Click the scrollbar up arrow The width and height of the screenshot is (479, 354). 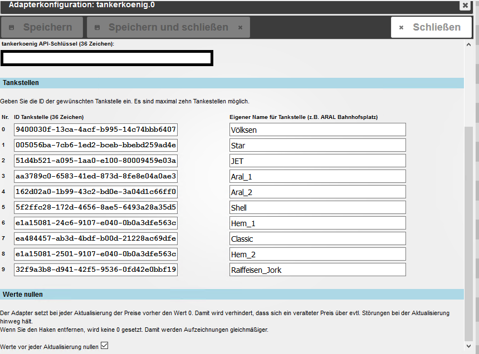tap(468, 44)
